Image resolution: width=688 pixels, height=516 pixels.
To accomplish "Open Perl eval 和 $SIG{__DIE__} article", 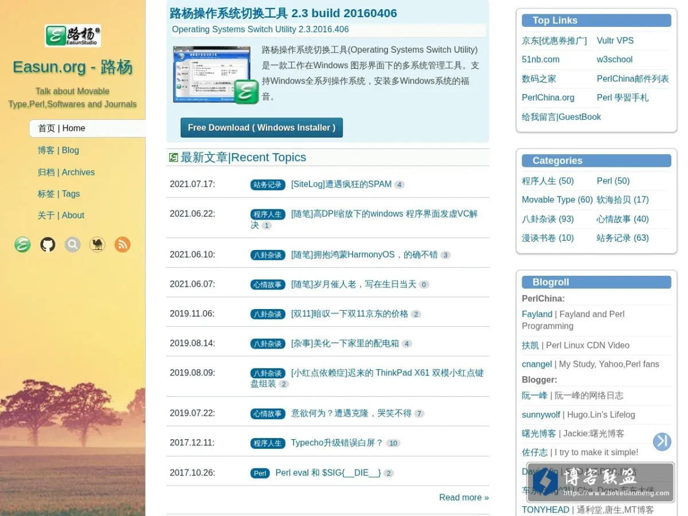I will tap(328, 473).
